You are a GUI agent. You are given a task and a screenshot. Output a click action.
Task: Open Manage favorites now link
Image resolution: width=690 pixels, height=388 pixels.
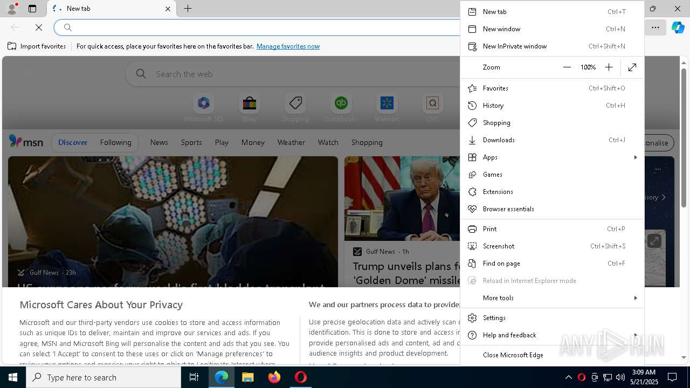(x=288, y=46)
